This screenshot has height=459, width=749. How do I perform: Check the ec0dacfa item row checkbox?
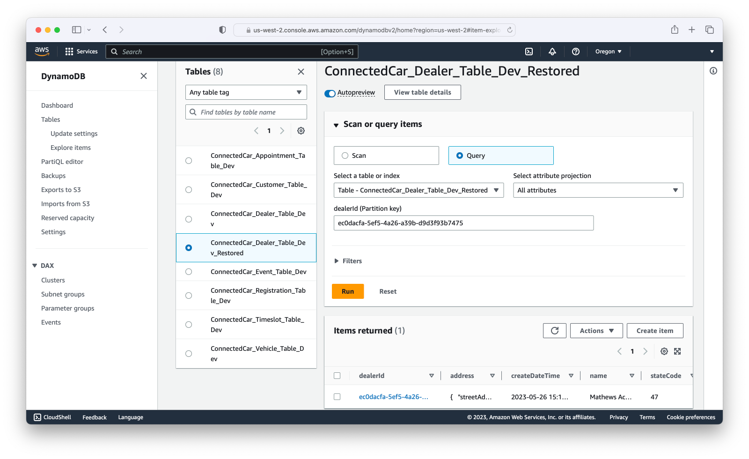337,397
